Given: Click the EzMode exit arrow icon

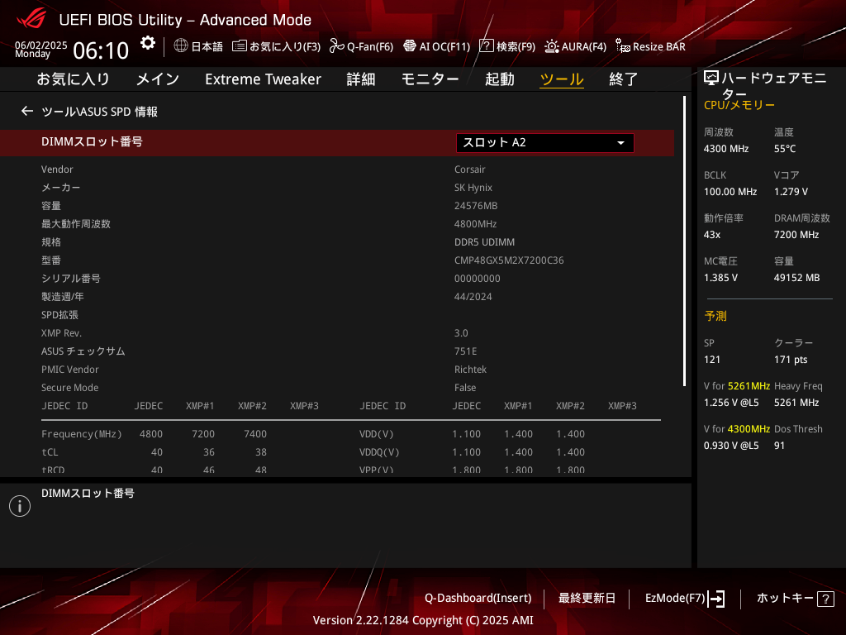Looking at the screenshot, I should (716, 599).
